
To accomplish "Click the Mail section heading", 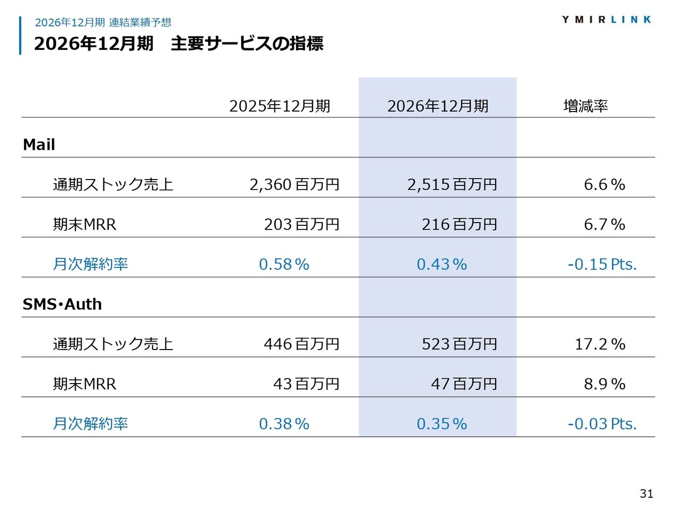I will pyautogui.click(x=39, y=144).
